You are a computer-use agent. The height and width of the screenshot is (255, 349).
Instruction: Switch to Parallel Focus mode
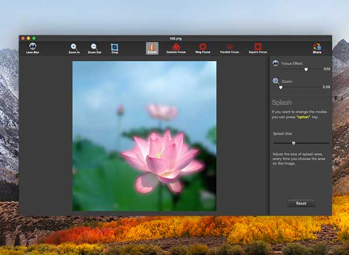[x=230, y=48]
